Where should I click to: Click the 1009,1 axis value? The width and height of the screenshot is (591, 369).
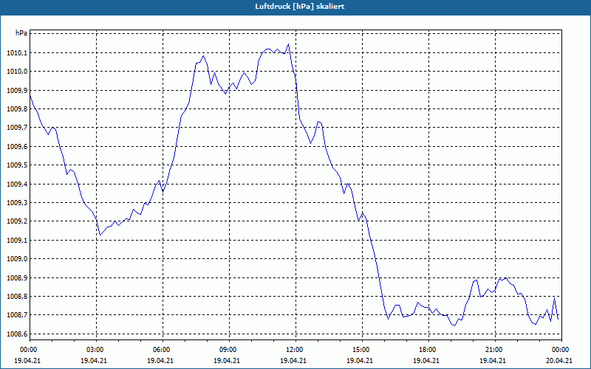pyautogui.click(x=17, y=241)
